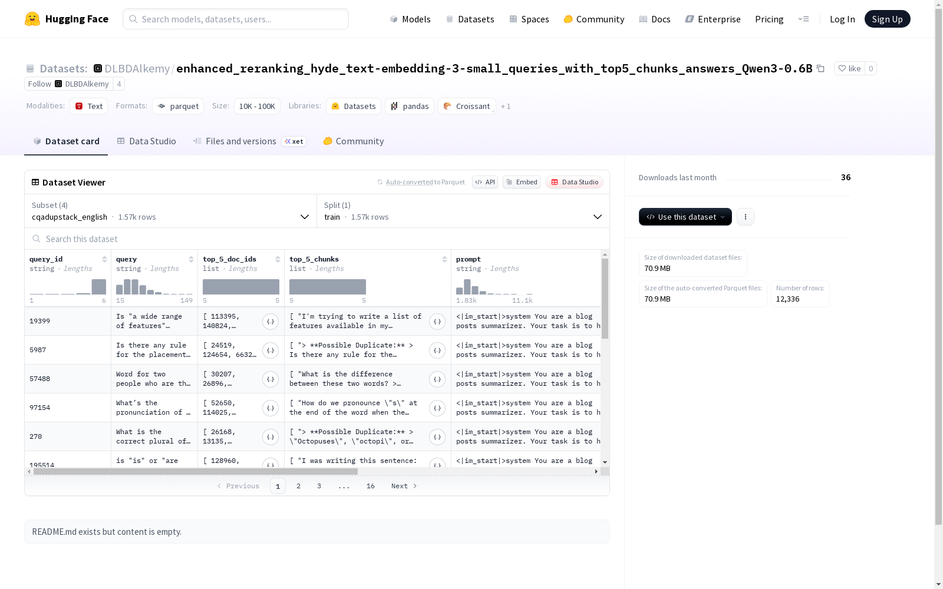Expand the Use this dataset dropdown
943x589 pixels.
(x=685, y=217)
